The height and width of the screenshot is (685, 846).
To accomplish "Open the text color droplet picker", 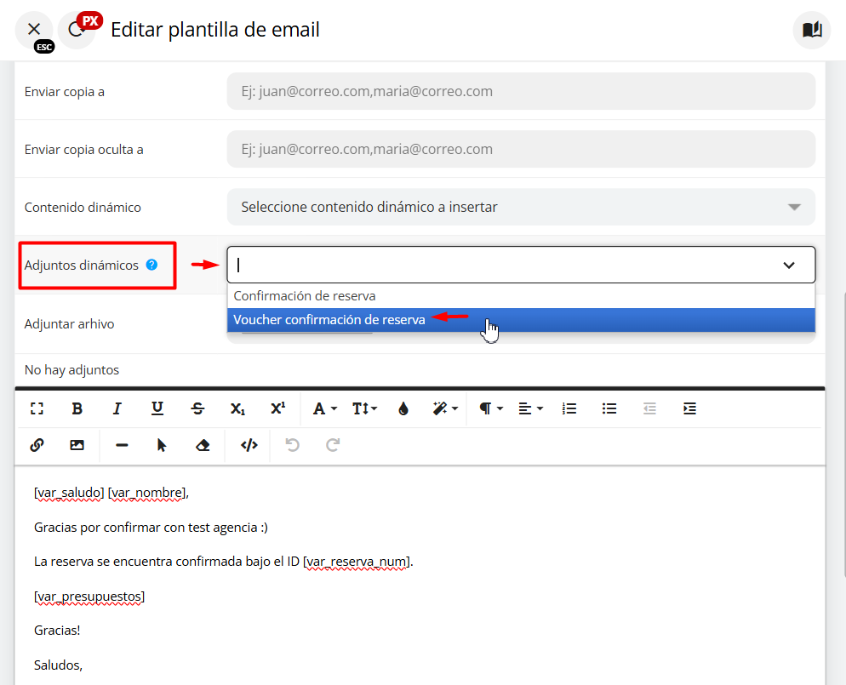I will [403, 408].
